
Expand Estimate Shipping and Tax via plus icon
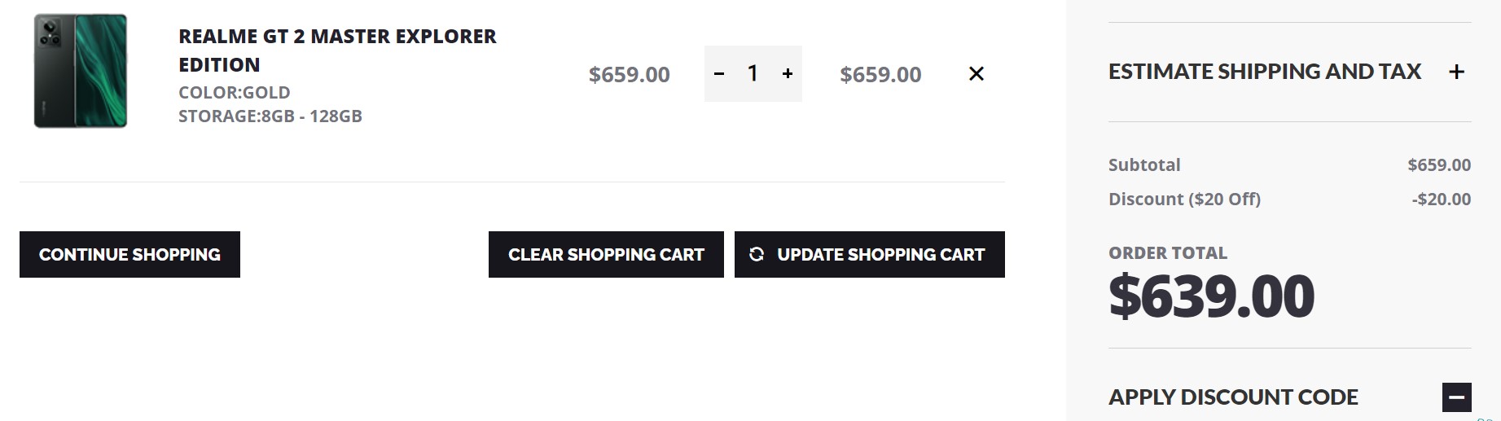click(x=1457, y=72)
